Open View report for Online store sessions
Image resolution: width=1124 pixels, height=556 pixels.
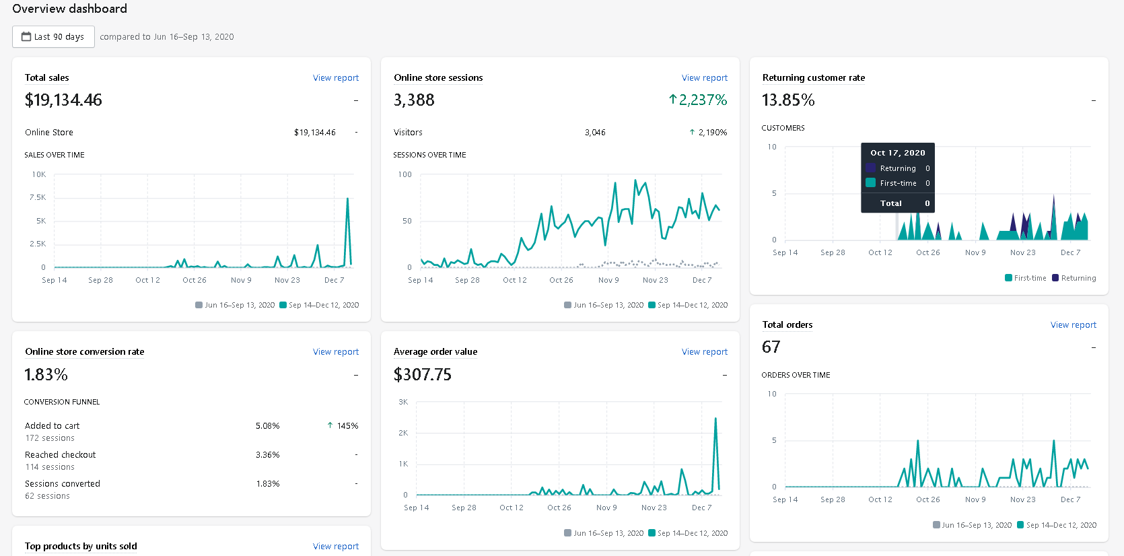[x=704, y=78]
